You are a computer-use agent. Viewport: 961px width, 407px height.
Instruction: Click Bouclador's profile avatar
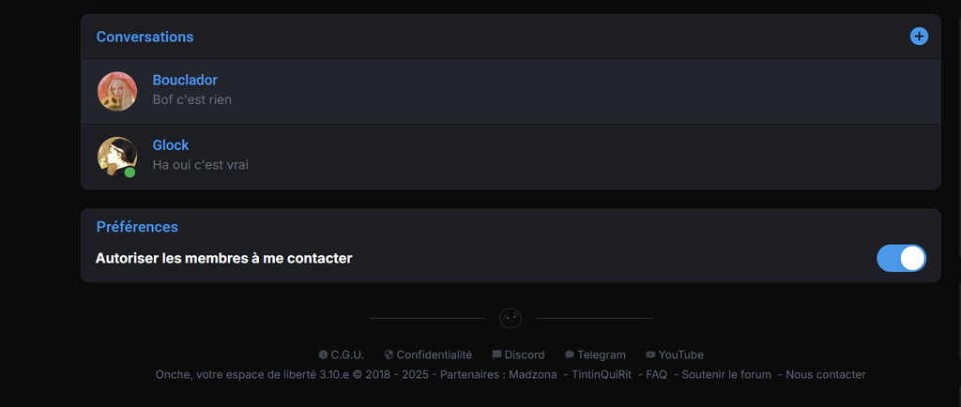tap(117, 91)
